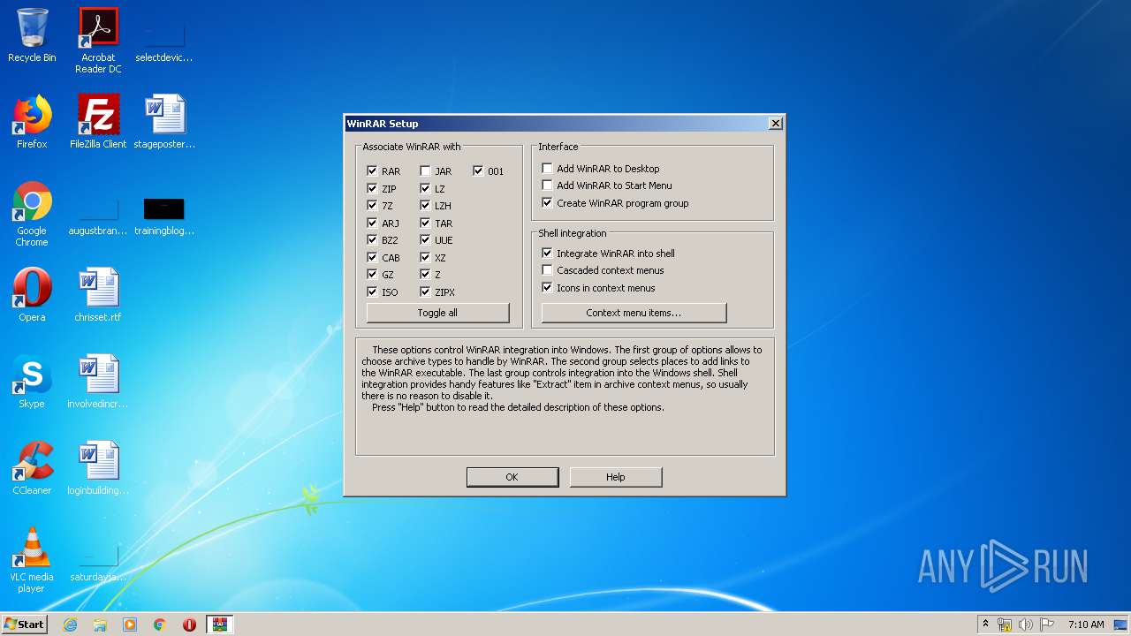Screen dimensions: 1131x636
Task: Select the loginbuilding... document icon
Action: click(98, 468)
